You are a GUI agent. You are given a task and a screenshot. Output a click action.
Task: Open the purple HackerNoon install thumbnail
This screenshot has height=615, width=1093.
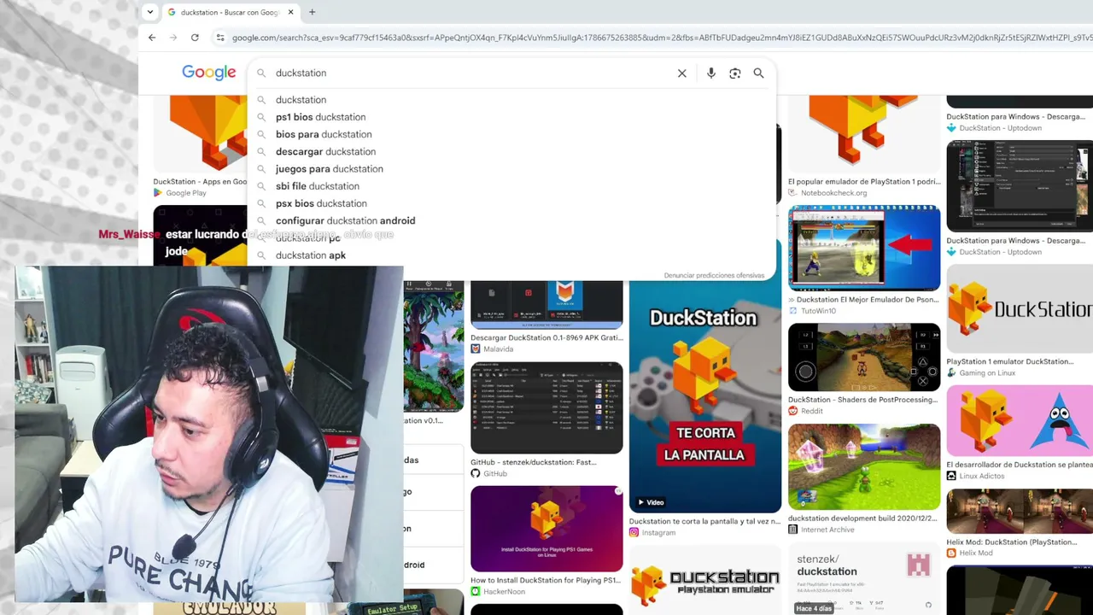pos(546,529)
